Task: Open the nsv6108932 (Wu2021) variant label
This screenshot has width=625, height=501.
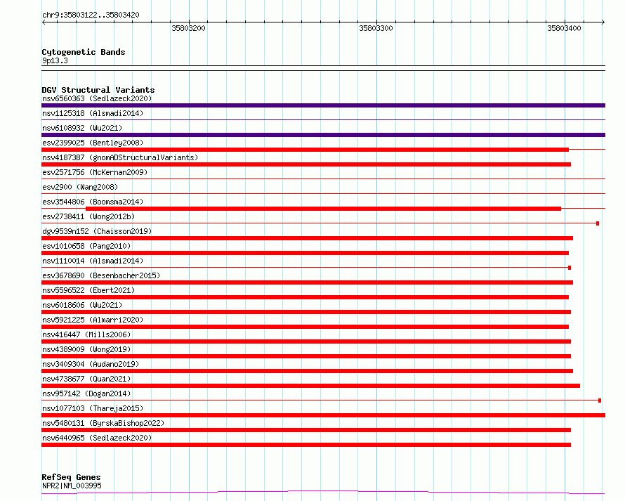Action: click(x=82, y=128)
